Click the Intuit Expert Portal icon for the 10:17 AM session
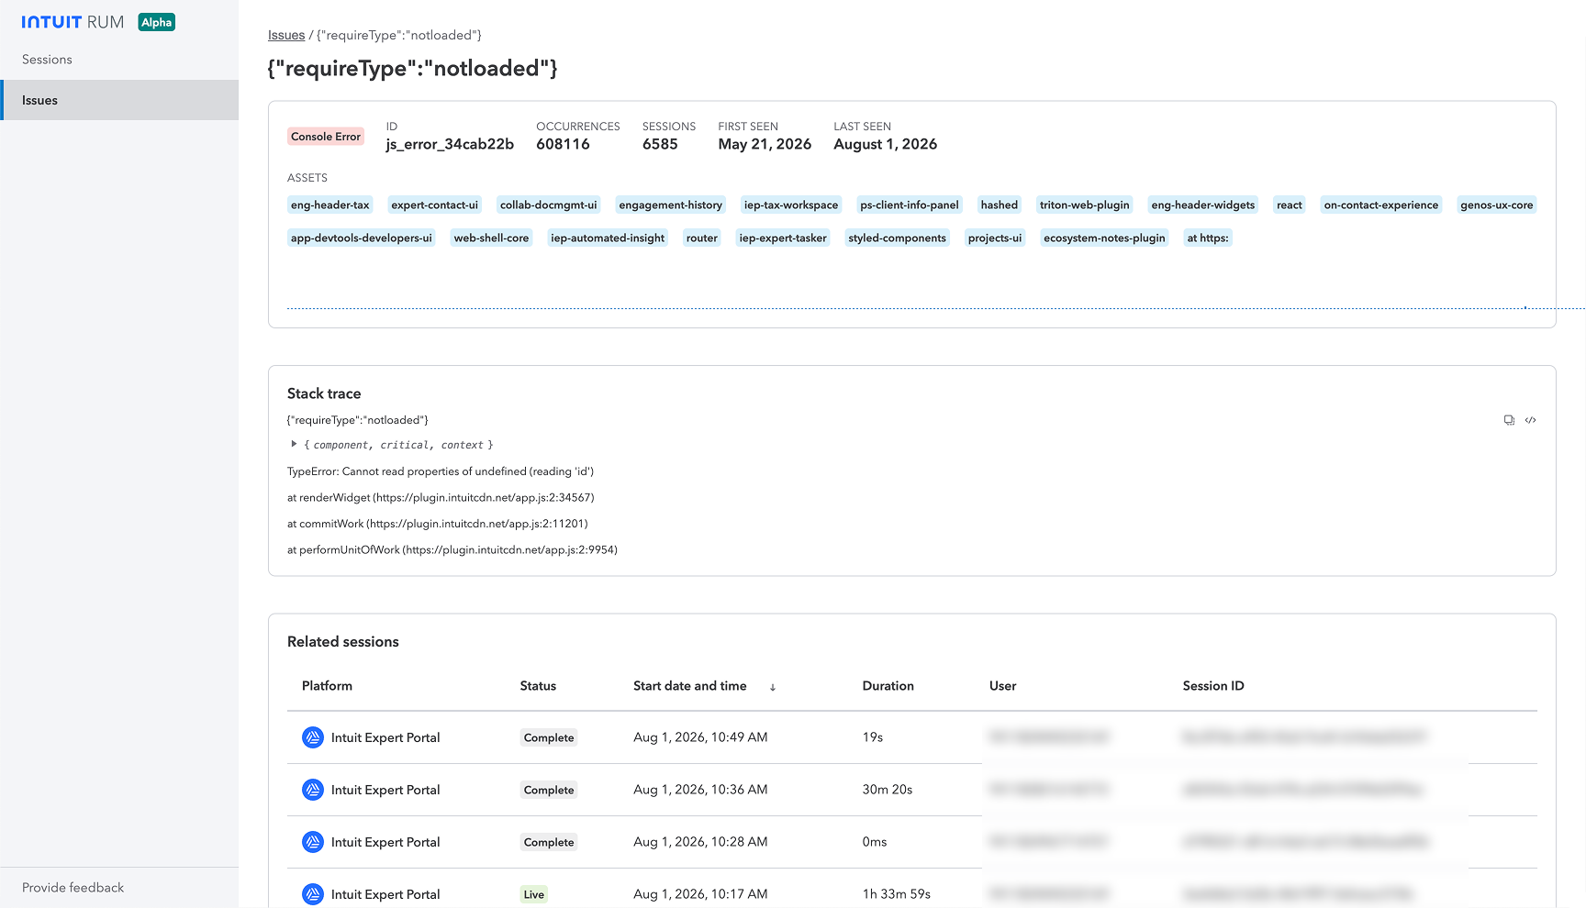This screenshot has width=1586, height=908. pos(313,894)
